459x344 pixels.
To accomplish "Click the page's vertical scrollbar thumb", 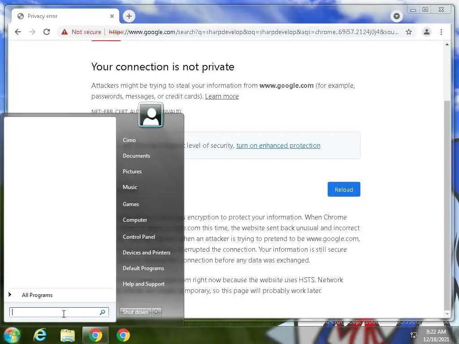I will (x=447, y=205).
